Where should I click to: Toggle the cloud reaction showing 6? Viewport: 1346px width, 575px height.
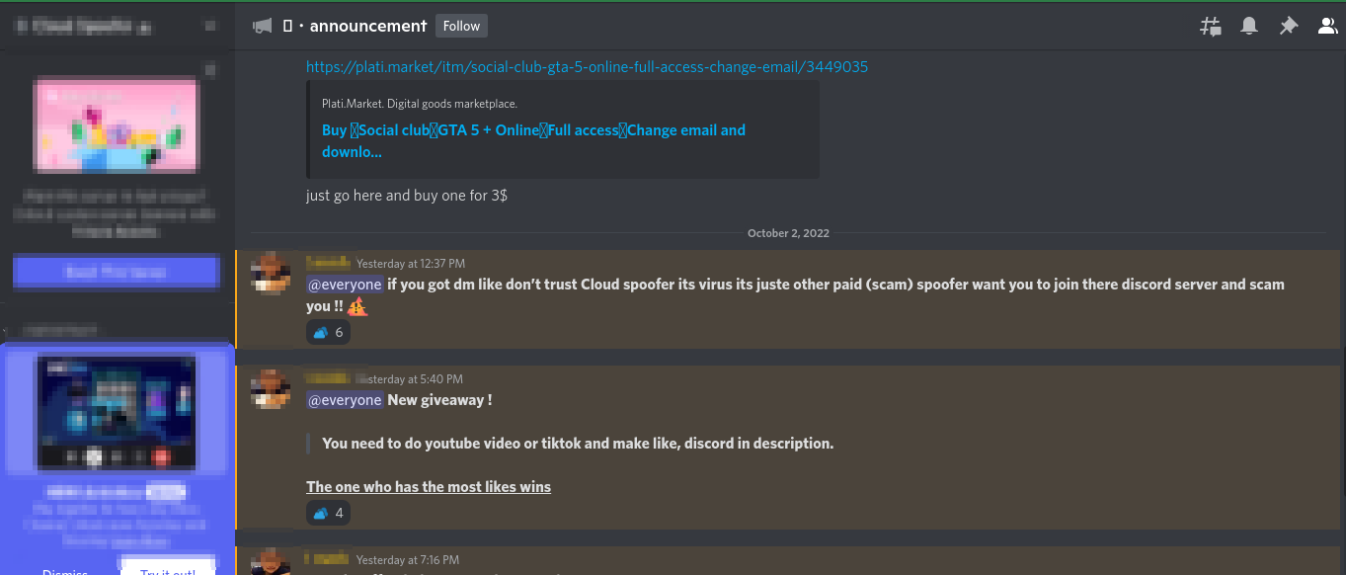point(328,332)
